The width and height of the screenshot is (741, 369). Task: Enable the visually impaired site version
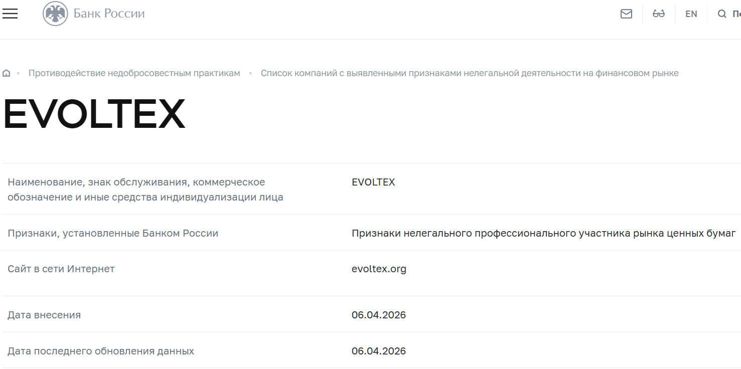coord(658,14)
